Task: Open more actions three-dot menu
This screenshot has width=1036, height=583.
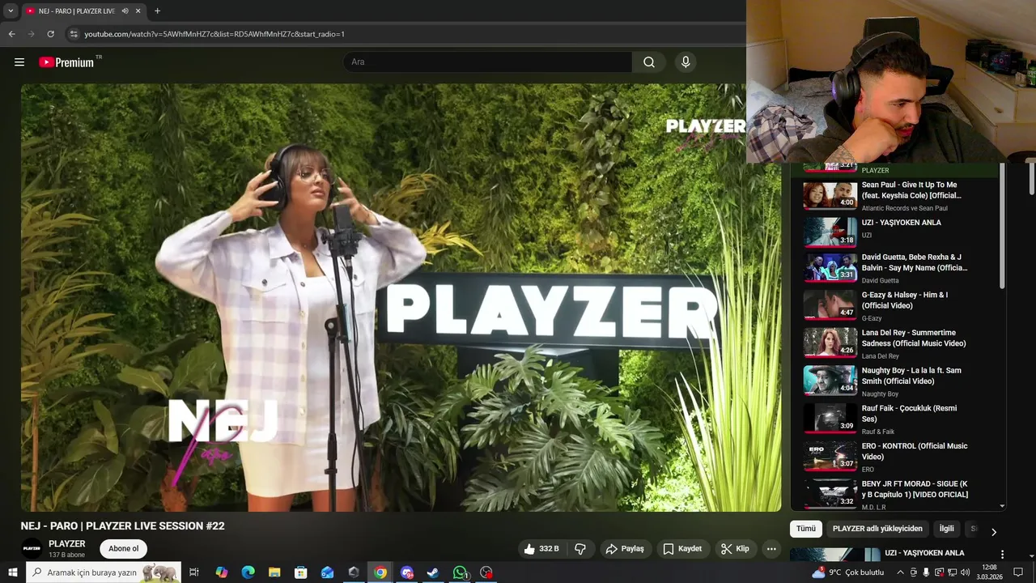Action: 771,549
